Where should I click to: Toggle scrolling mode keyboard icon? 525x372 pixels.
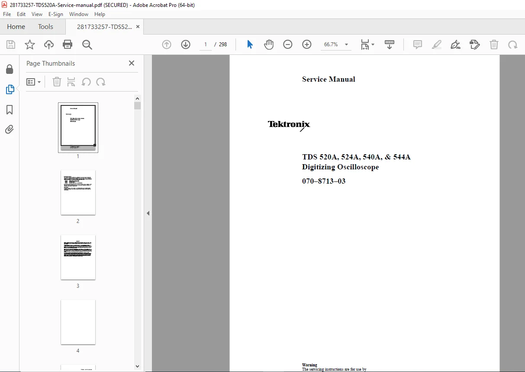tap(390, 45)
